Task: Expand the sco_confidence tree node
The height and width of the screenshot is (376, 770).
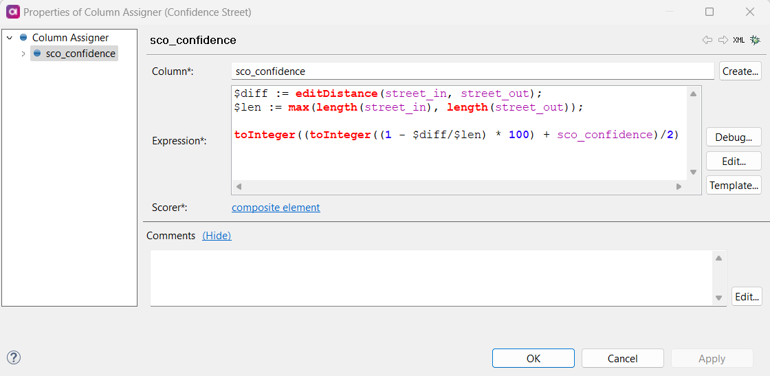Action: click(x=23, y=54)
